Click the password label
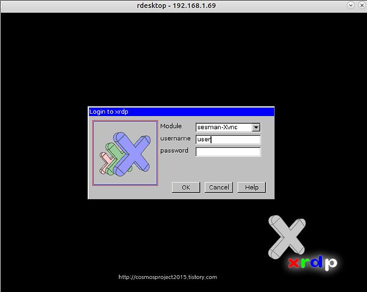The width and height of the screenshot is (367, 292). (174, 150)
